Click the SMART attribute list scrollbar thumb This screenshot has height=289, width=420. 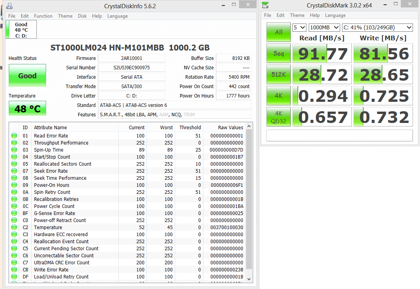coord(249,199)
